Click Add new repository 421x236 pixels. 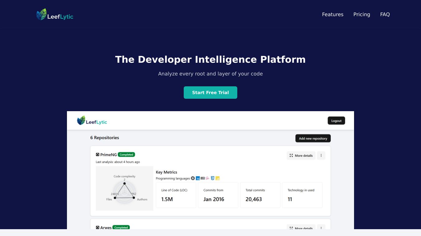tap(313, 138)
